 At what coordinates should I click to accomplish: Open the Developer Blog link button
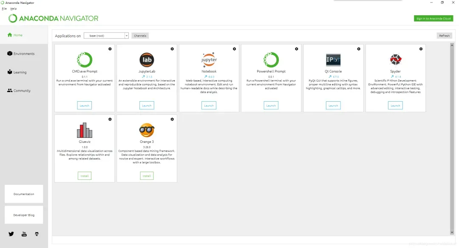click(x=24, y=215)
